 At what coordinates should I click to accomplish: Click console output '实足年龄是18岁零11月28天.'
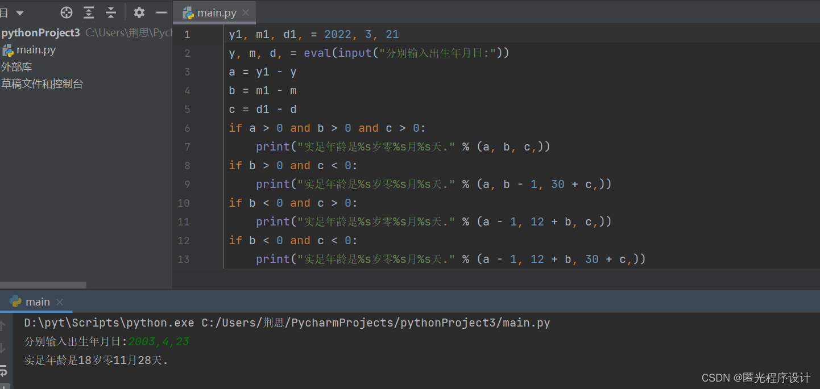[97, 361]
